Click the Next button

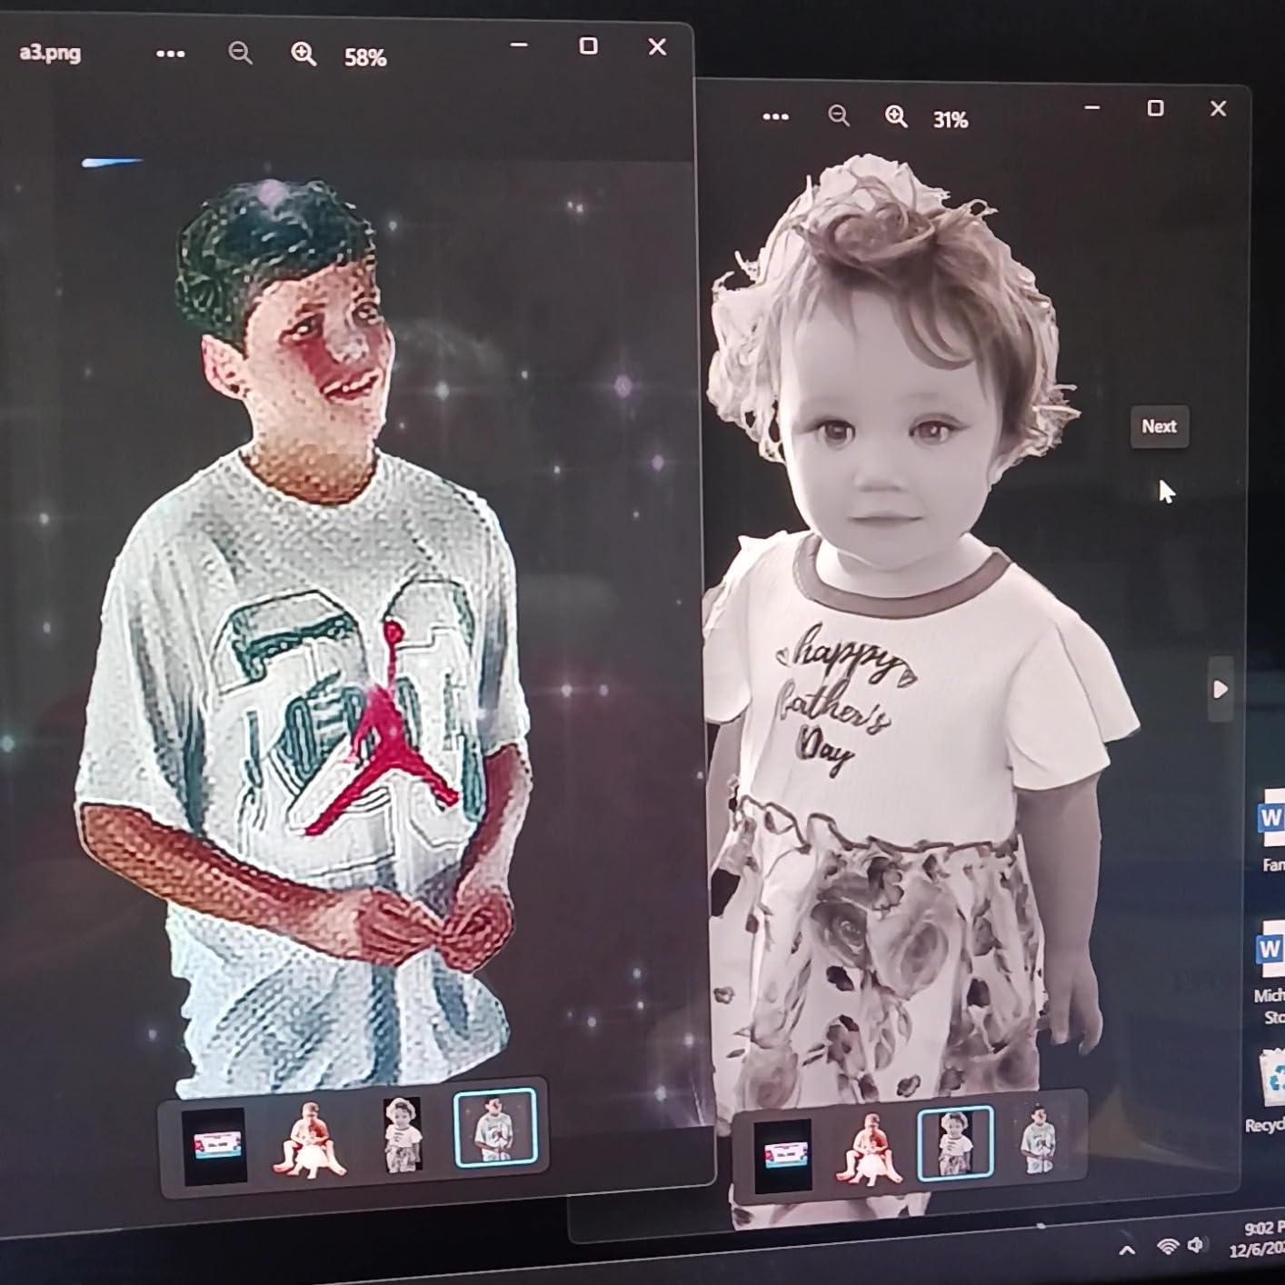(x=1160, y=425)
